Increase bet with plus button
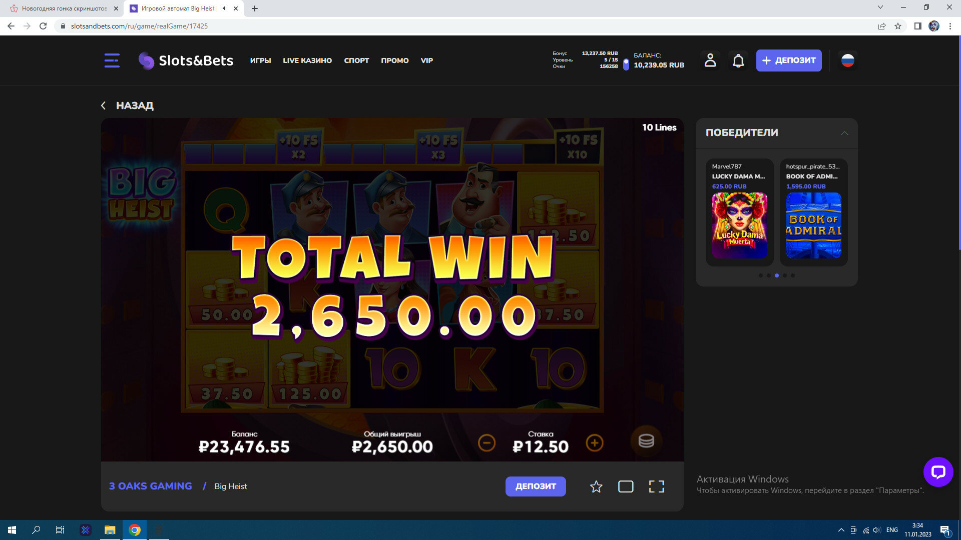This screenshot has height=540, width=961. 594,443
